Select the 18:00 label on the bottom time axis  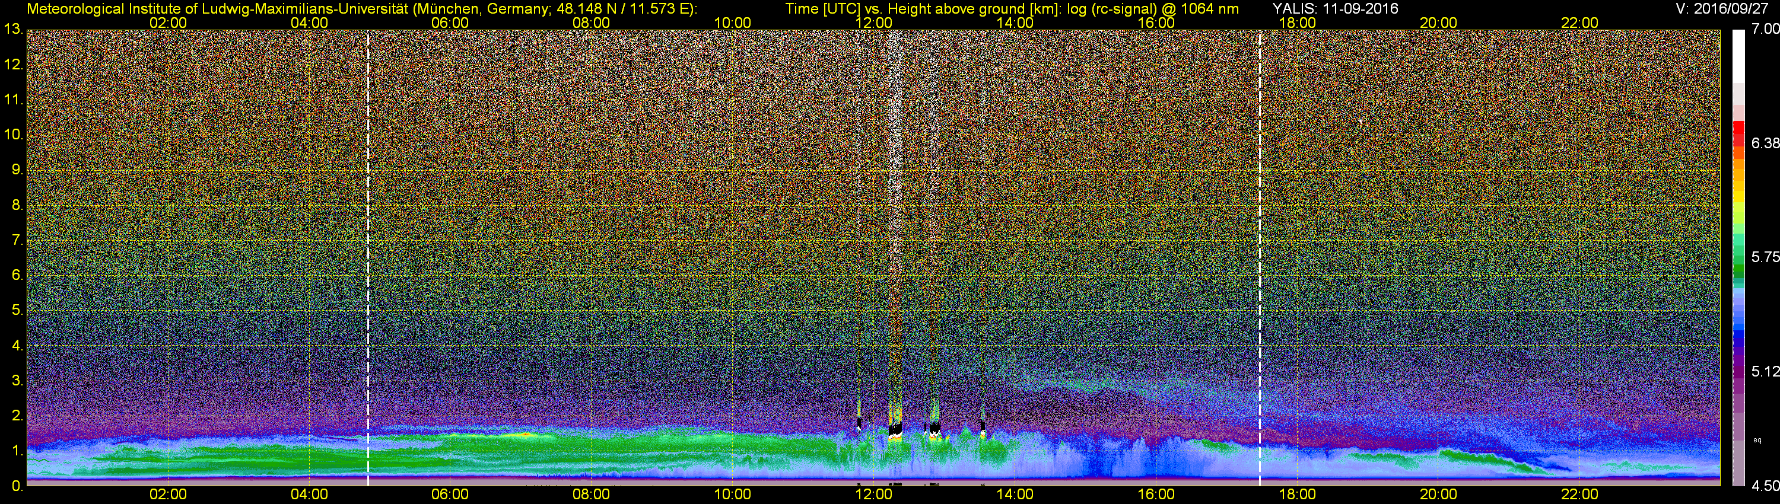click(x=1297, y=495)
